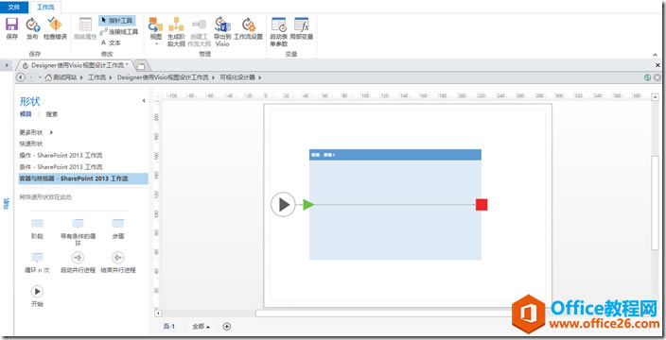The width and height of the screenshot is (666, 340).
Task: Select the 搜索 search tab in shapes
Action: click(52, 114)
